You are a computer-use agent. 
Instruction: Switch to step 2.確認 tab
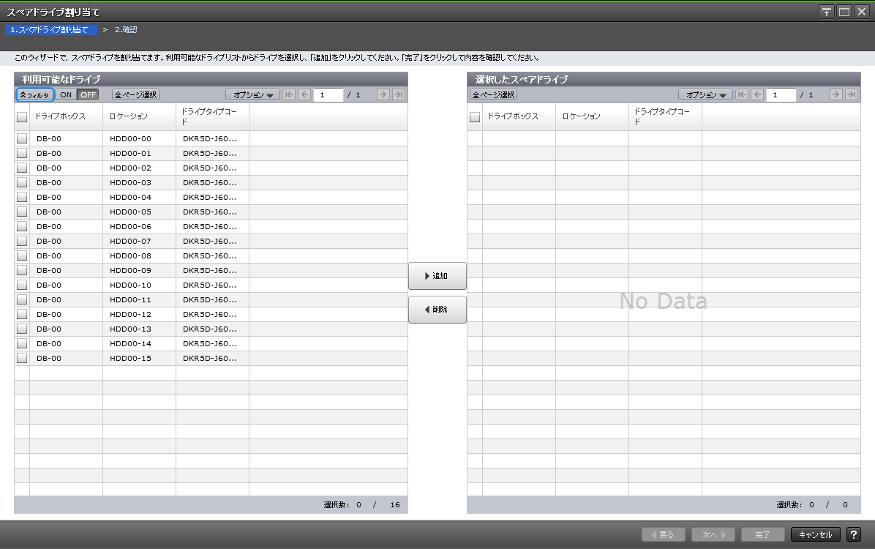pyautogui.click(x=126, y=29)
